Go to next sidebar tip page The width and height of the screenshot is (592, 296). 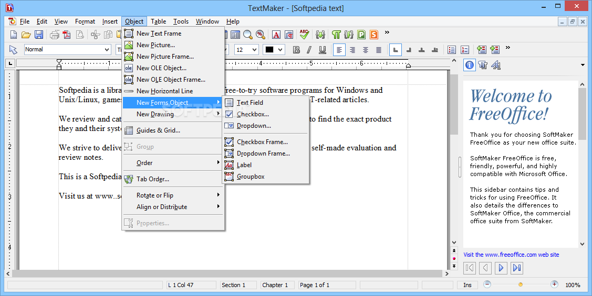(501, 268)
